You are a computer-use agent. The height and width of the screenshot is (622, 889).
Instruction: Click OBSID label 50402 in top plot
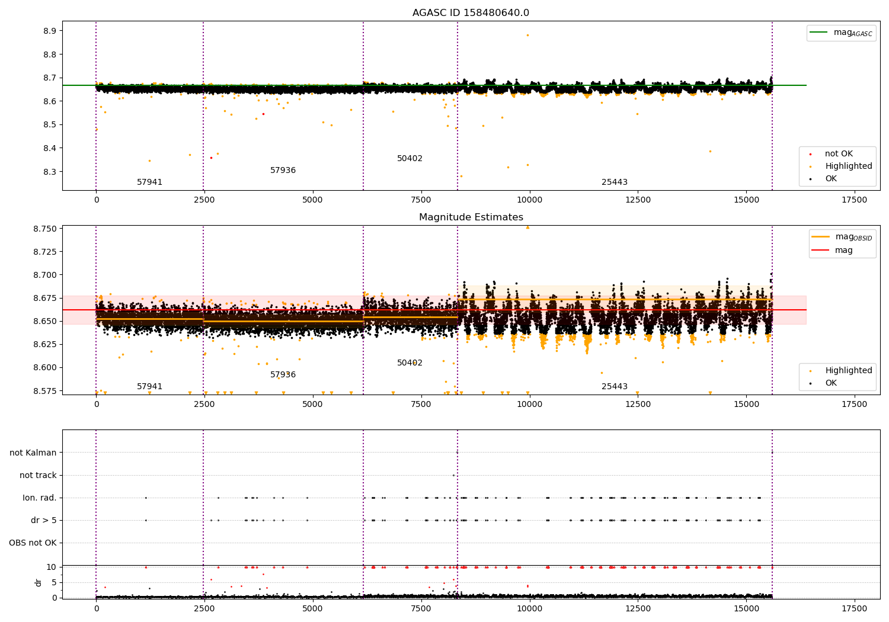[410, 159]
